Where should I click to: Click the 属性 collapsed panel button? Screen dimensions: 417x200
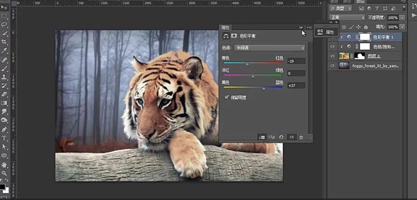click(x=326, y=32)
